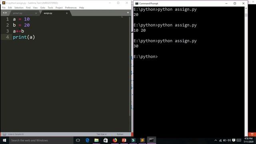Screen dimensions: 256x144
Task: Open the Windows Start menu
Action: 4,140
